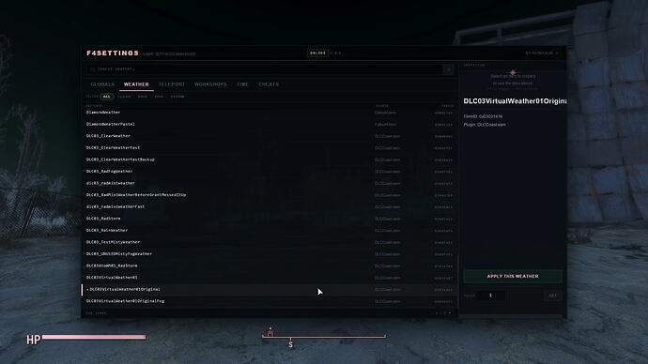648x364 pixels.
Task: Click the search magnifier icon
Action: click(92, 69)
